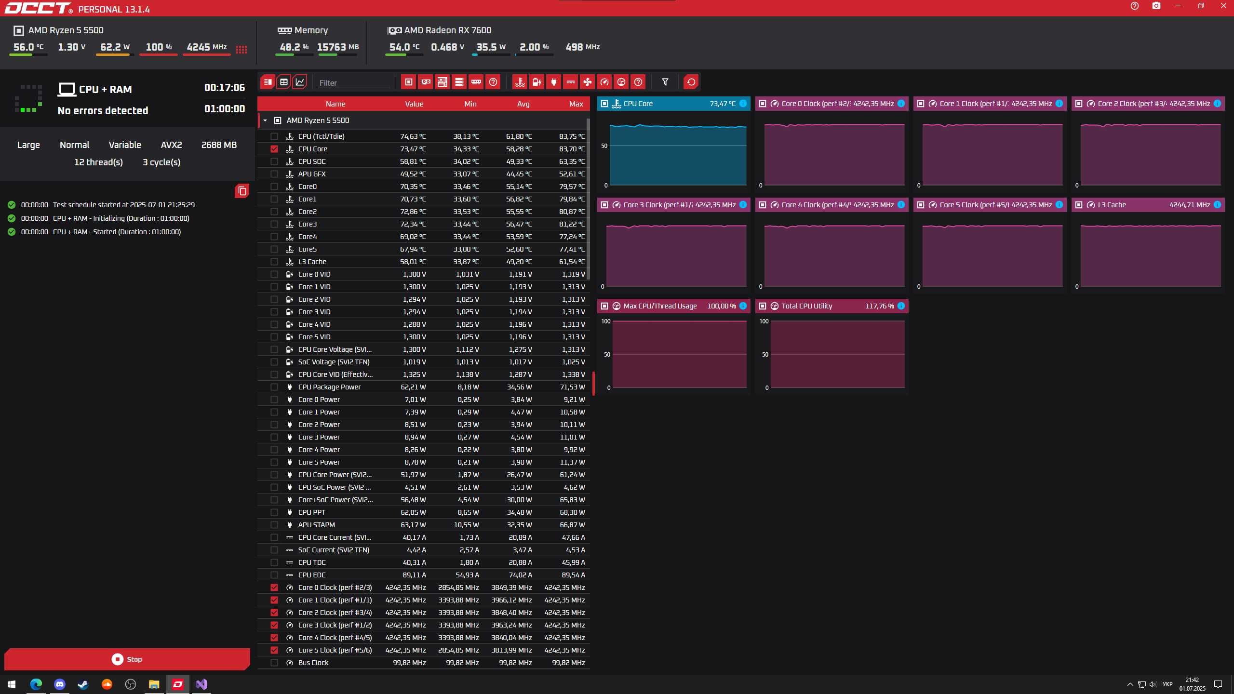The height and width of the screenshot is (694, 1234).
Task: Switch to the list view layout icon
Action: pyautogui.click(x=268, y=82)
